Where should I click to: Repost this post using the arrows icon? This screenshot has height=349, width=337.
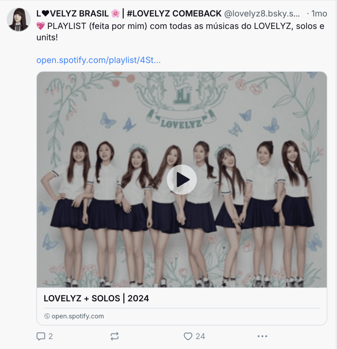(115, 336)
